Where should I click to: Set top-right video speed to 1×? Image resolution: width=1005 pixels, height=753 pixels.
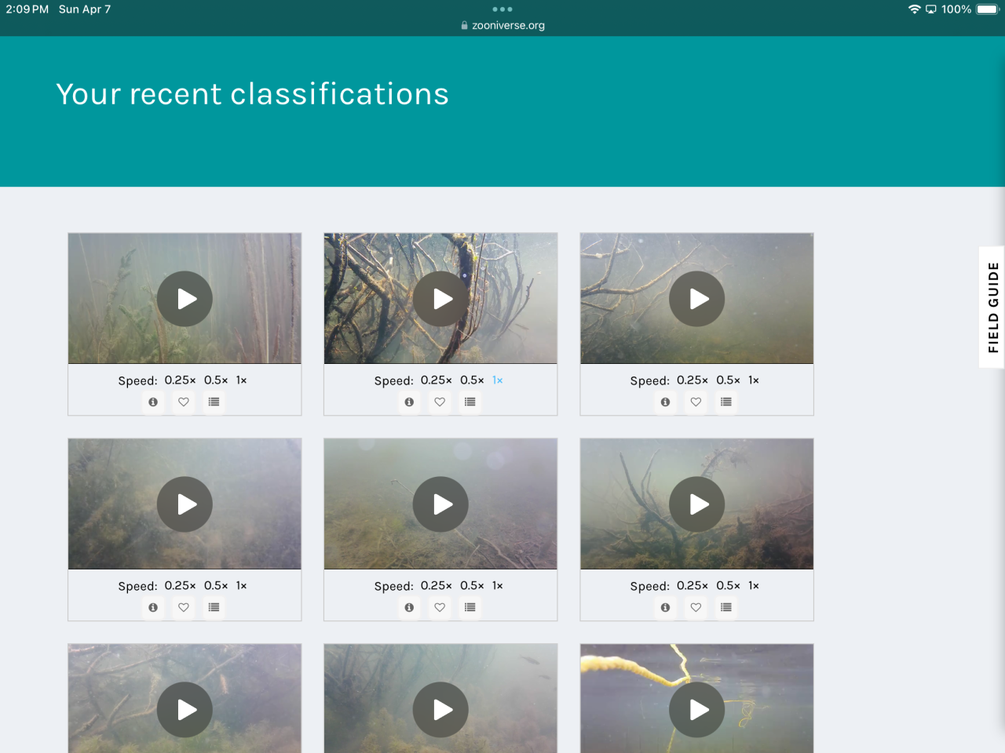tap(753, 380)
